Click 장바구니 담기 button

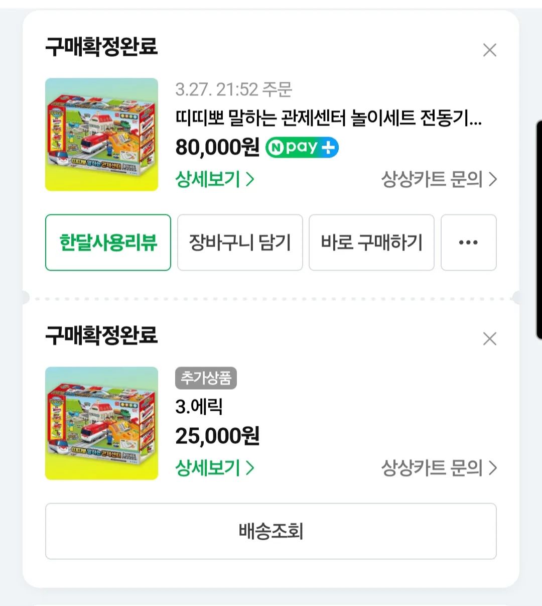[240, 243]
